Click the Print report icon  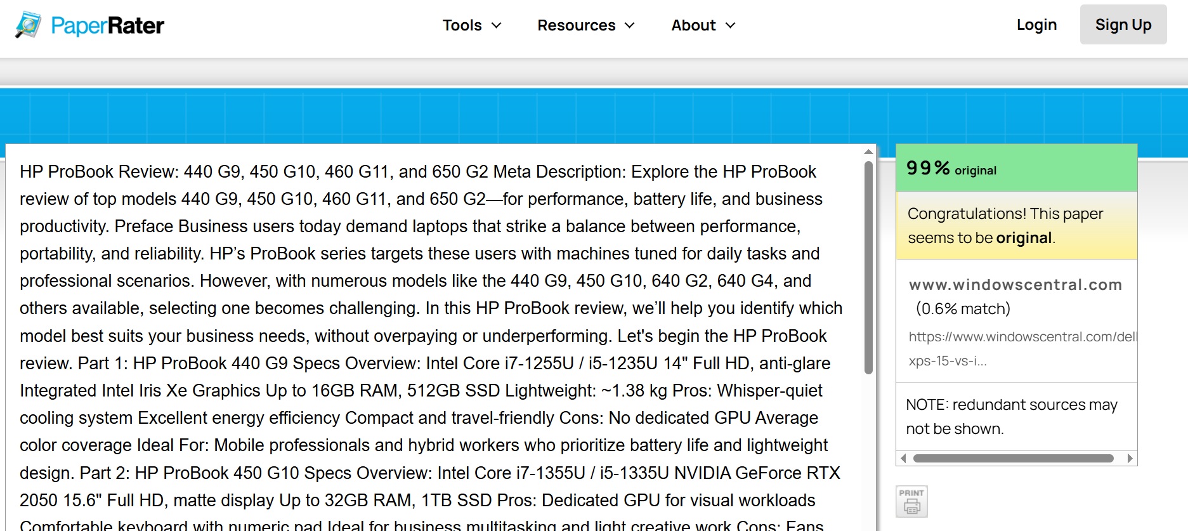[x=911, y=502]
